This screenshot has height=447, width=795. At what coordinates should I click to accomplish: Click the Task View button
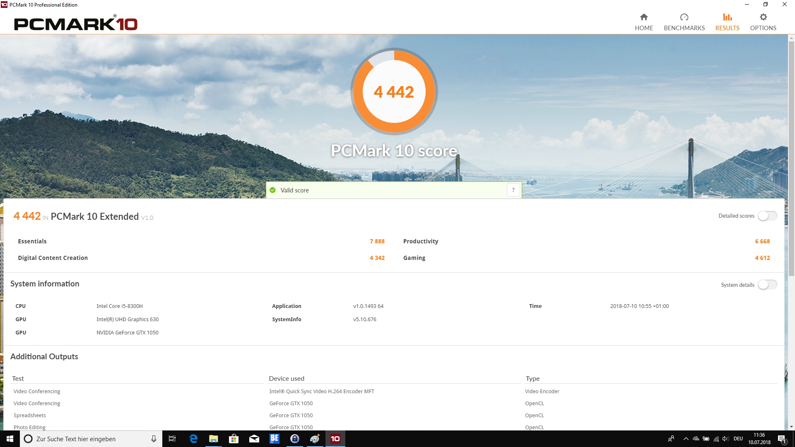(172, 439)
